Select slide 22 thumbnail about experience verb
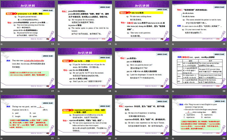The height and width of the screenshot is (140, 227). (x=85, y=115)
